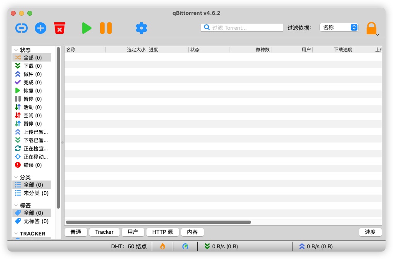Select the 错误 (0) status filter
This screenshot has width=393, height=259.
tap(32, 165)
